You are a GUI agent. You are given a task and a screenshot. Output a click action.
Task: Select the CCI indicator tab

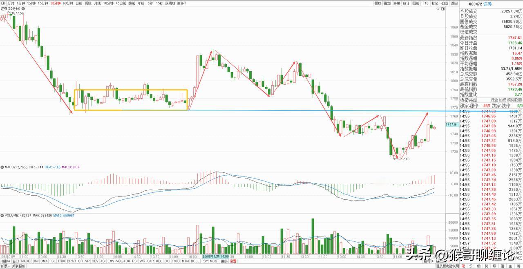[x=167, y=261]
